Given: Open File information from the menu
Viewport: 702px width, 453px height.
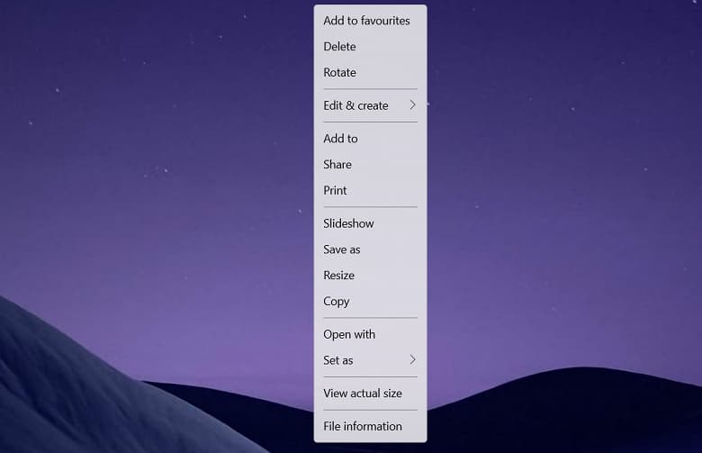Looking at the screenshot, I should pyautogui.click(x=363, y=427).
